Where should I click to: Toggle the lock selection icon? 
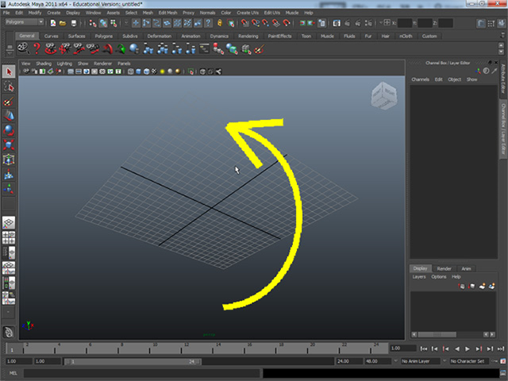220,23
